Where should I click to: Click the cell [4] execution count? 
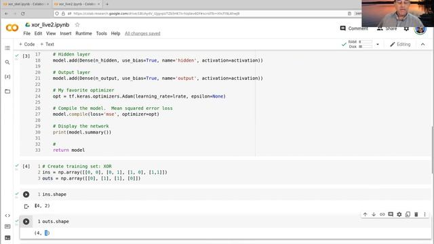point(26,166)
